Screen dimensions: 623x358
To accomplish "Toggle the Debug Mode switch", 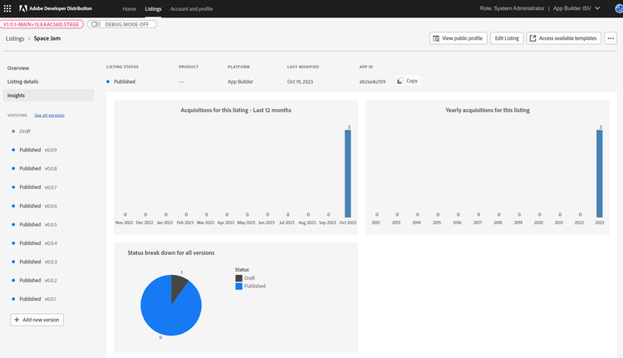I will tap(96, 24).
